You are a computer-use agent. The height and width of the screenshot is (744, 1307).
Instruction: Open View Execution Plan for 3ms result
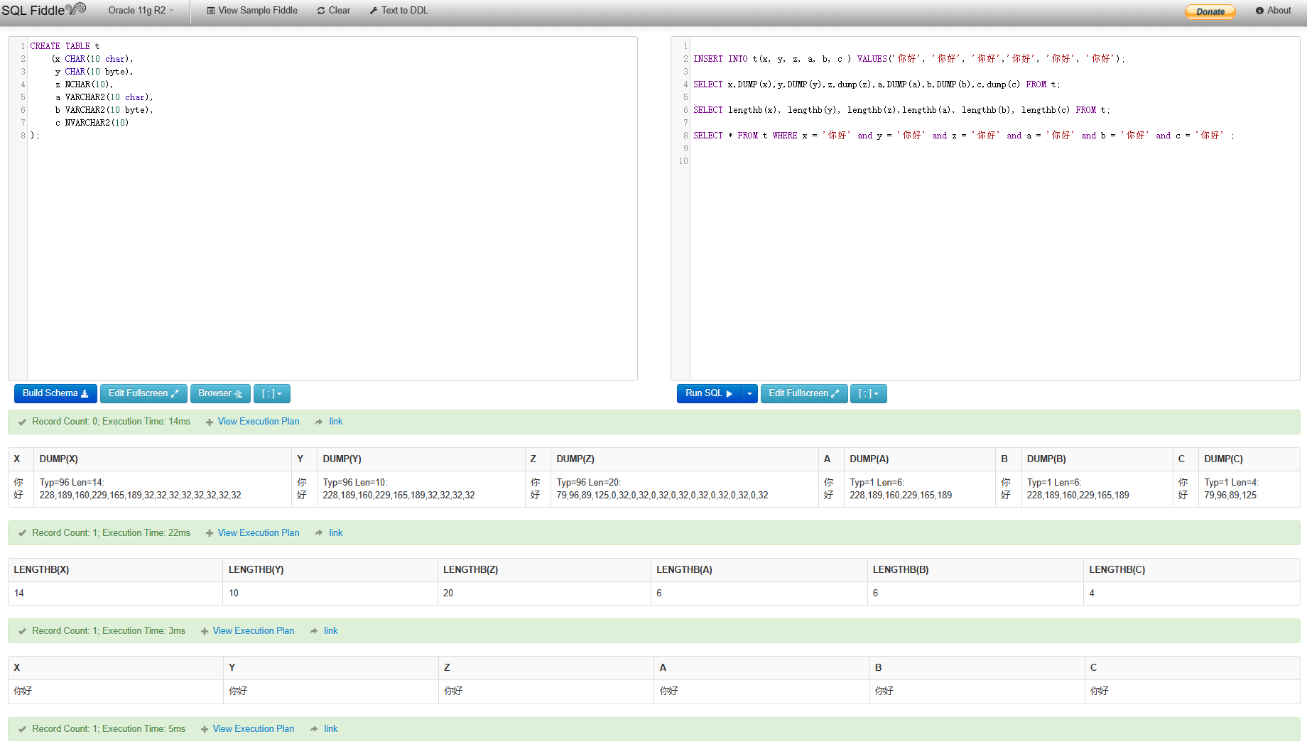pyautogui.click(x=254, y=631)
